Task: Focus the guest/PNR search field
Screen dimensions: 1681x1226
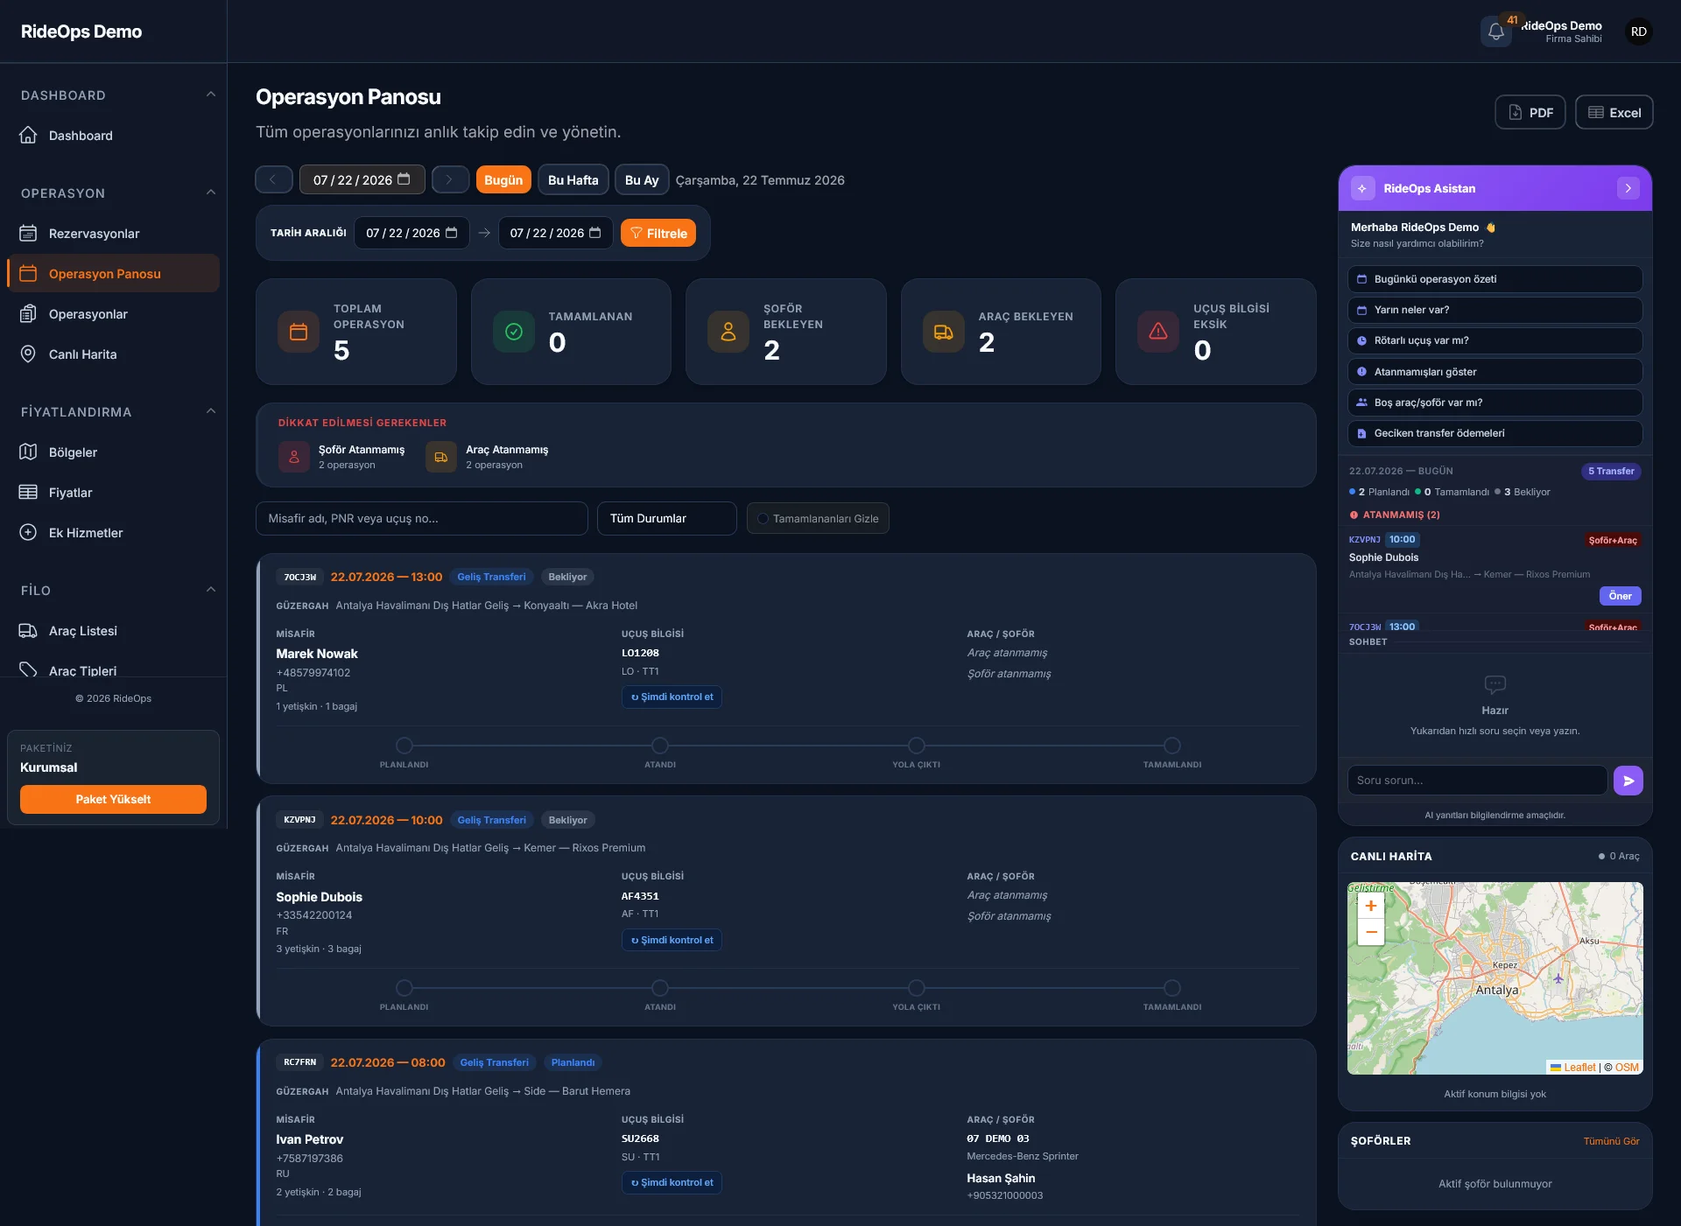Action: point(421,518)
